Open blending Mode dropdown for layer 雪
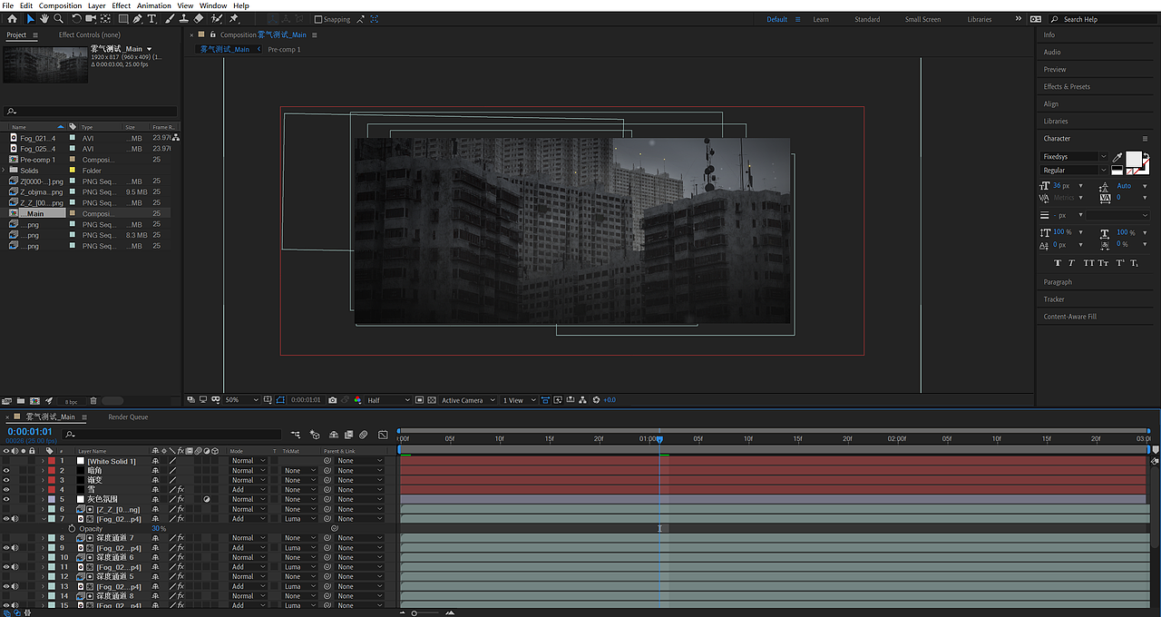The height and width of the screenshot is (617, 1161). click(x=249, y=490)
